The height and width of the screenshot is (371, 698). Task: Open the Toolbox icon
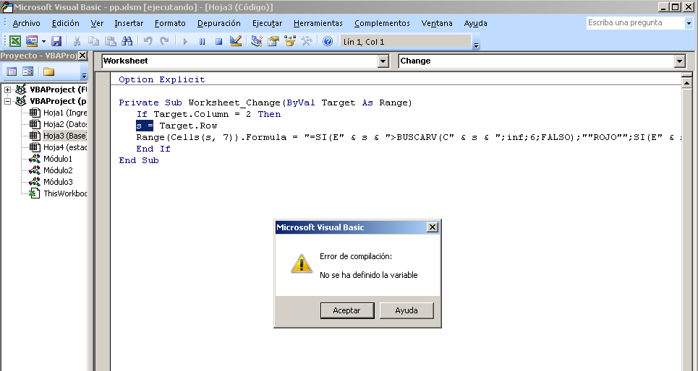pos(307,41)
